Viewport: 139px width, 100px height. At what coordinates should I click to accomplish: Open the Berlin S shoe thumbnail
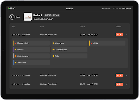[x=28, y=17]
